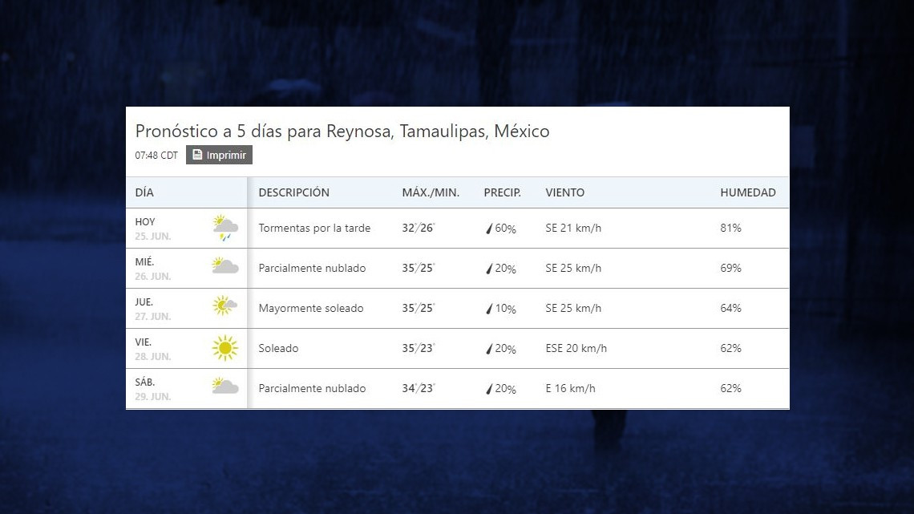Click the VIENTO column header

click(565, 192)
